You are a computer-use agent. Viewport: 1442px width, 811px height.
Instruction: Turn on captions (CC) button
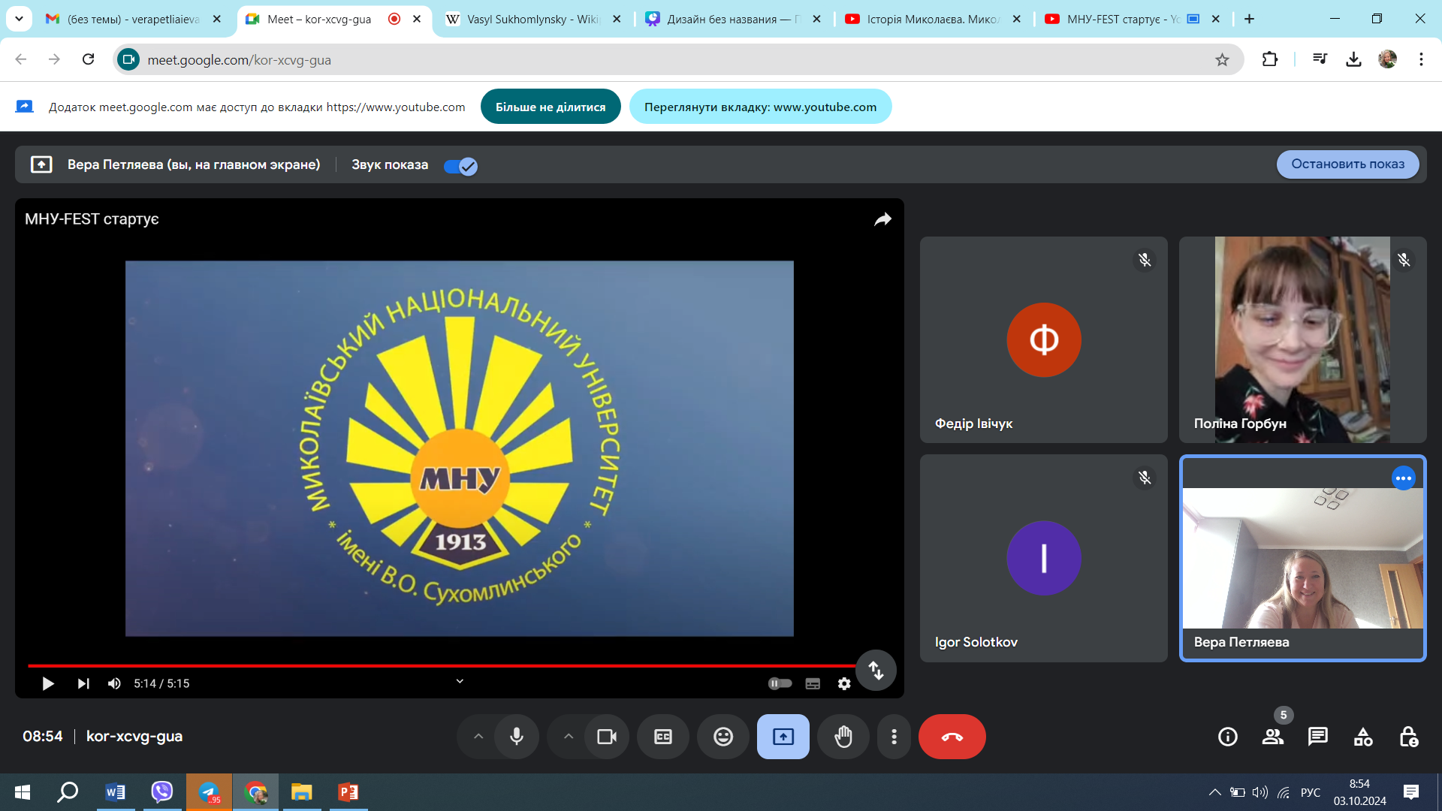point(663,737)
